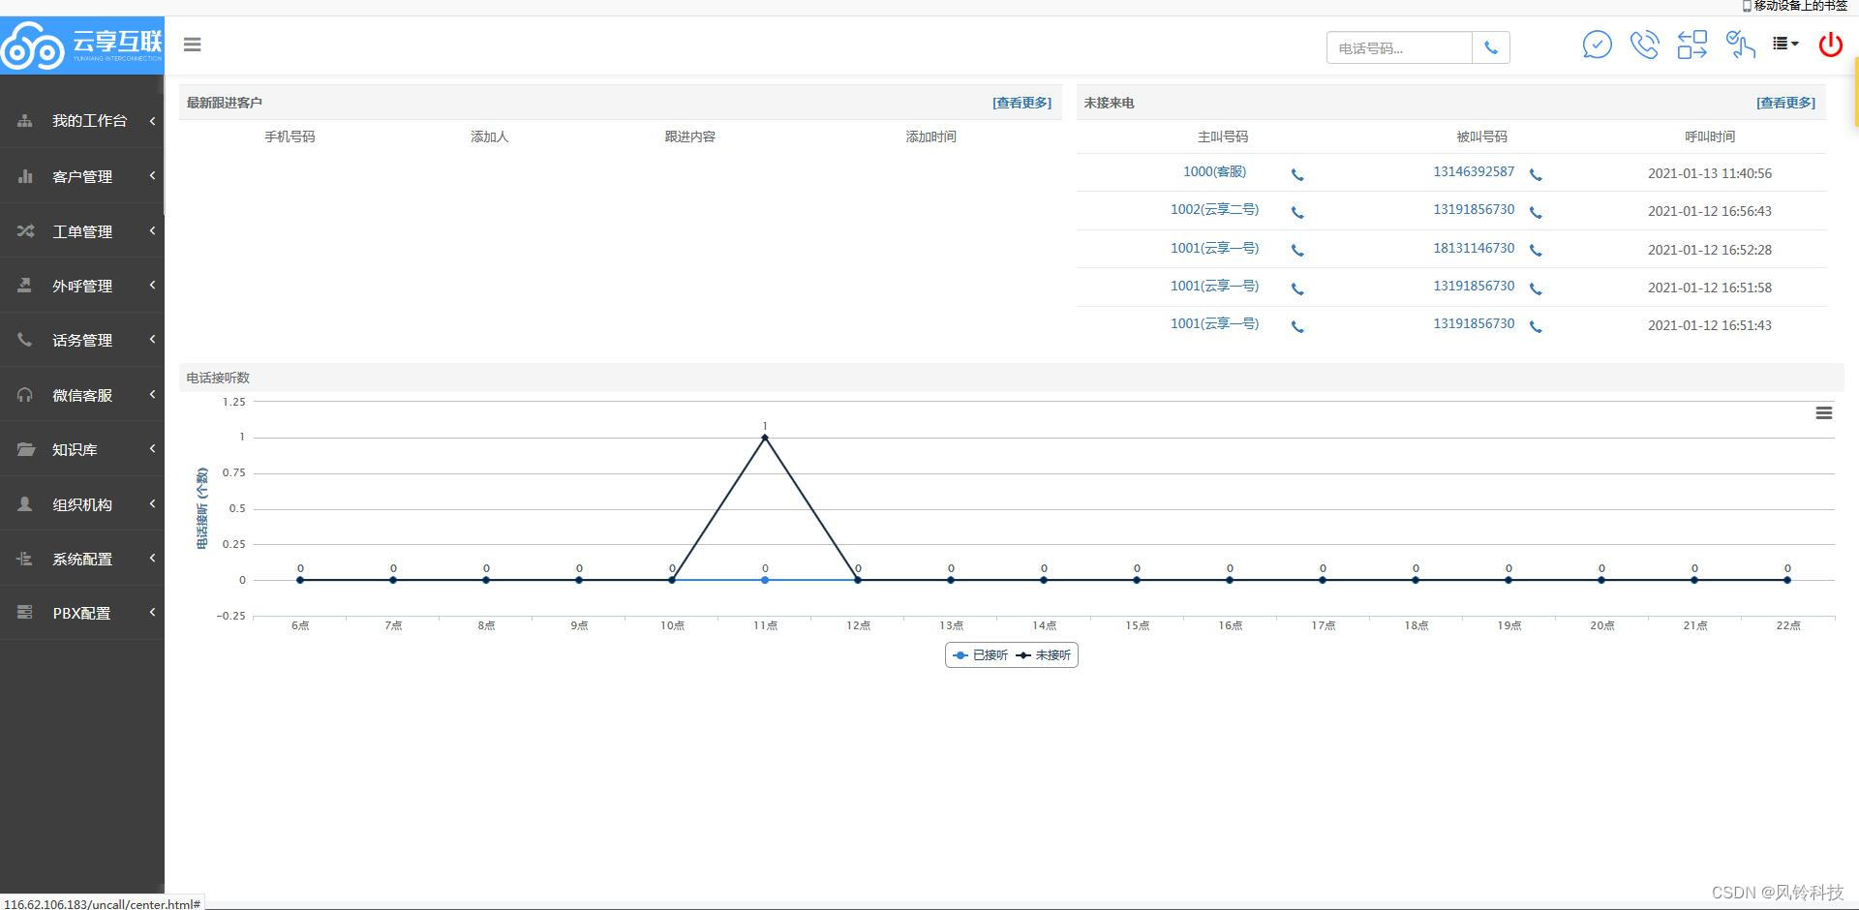Open 外呼管理 sidebar menu
Viewport: 1859px width, 910px height.
(x=82, y=286)
